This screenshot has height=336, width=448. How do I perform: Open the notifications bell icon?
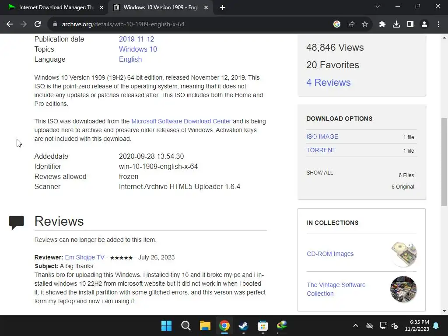436,325
